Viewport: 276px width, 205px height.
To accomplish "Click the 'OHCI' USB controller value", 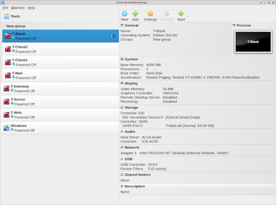I will pos(153,165).
